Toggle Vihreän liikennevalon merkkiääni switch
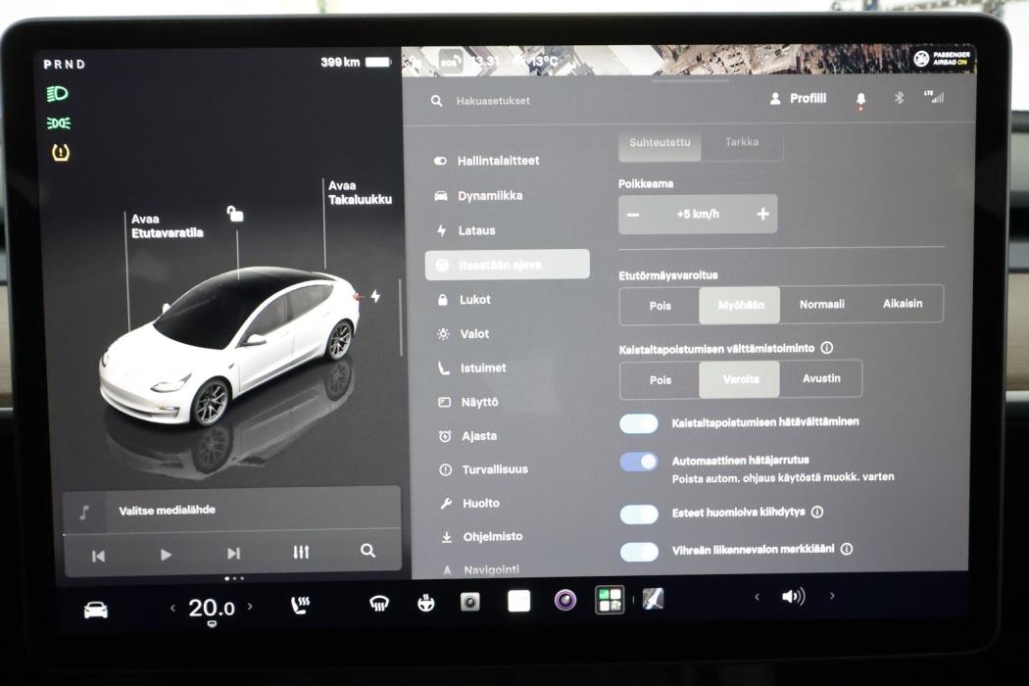The width and height of the screenshot is (1029, 686). pyautogui.click(x=639, y=552)
